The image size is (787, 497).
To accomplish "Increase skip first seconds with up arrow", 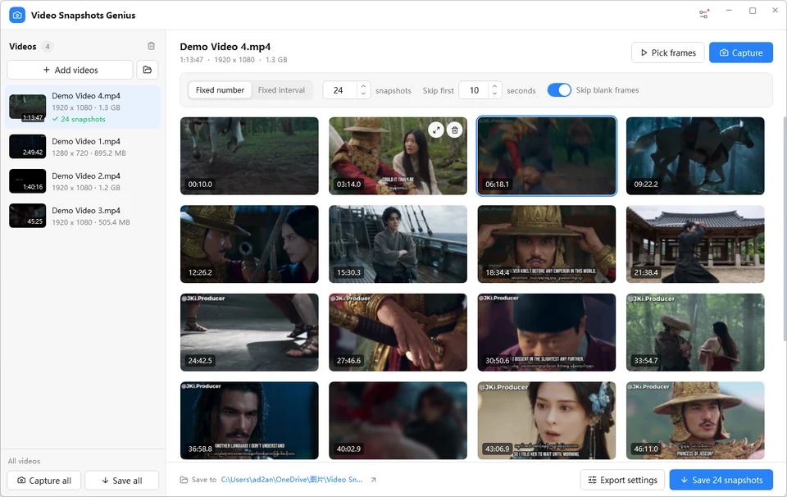I will [494, 86].
